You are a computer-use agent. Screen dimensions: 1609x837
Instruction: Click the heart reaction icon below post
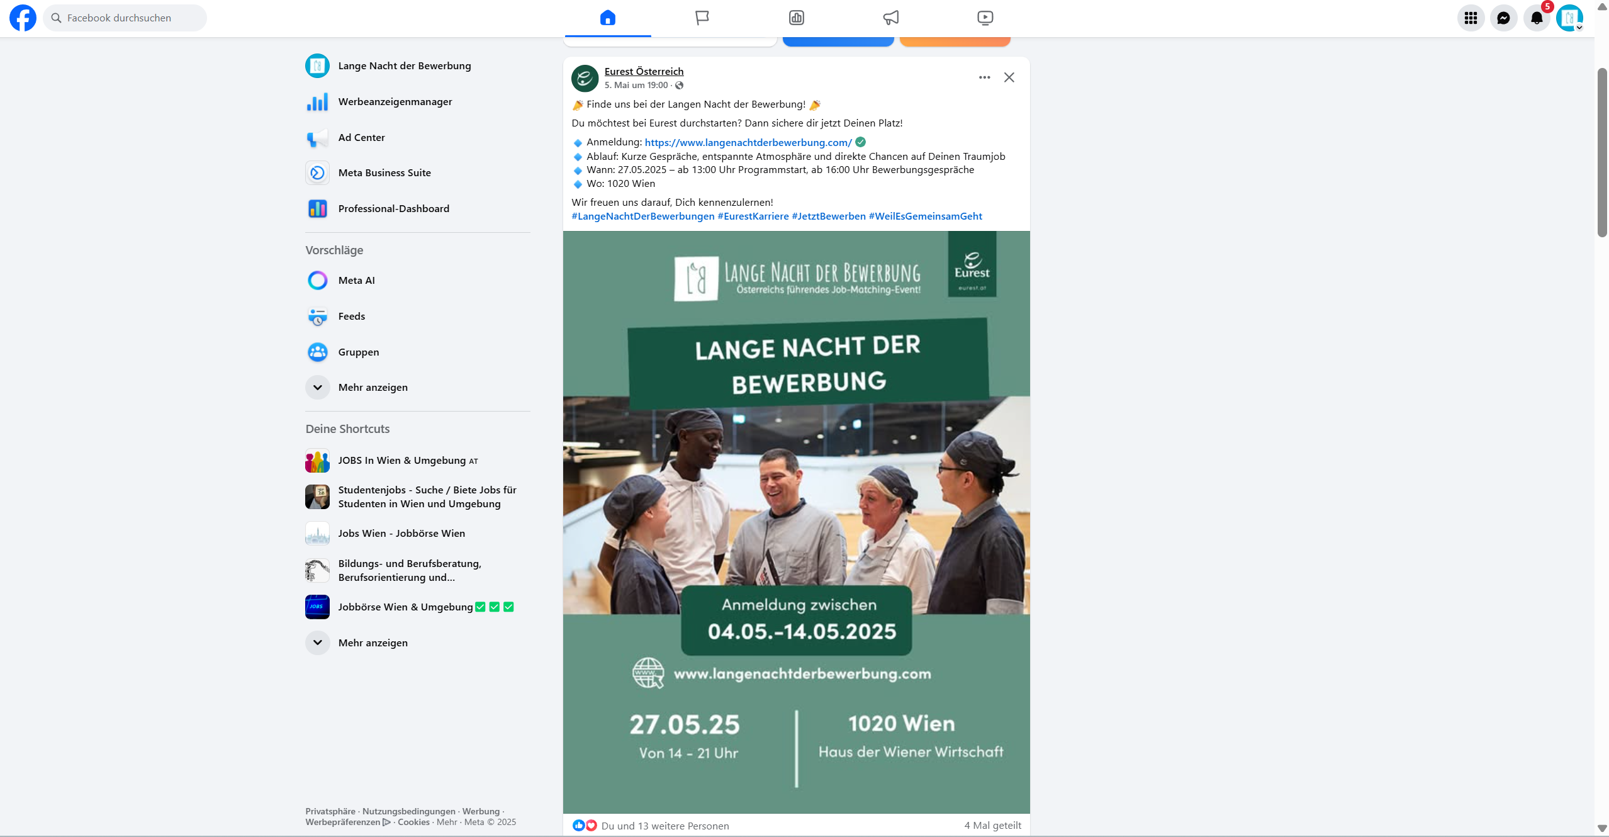(591, 825)
